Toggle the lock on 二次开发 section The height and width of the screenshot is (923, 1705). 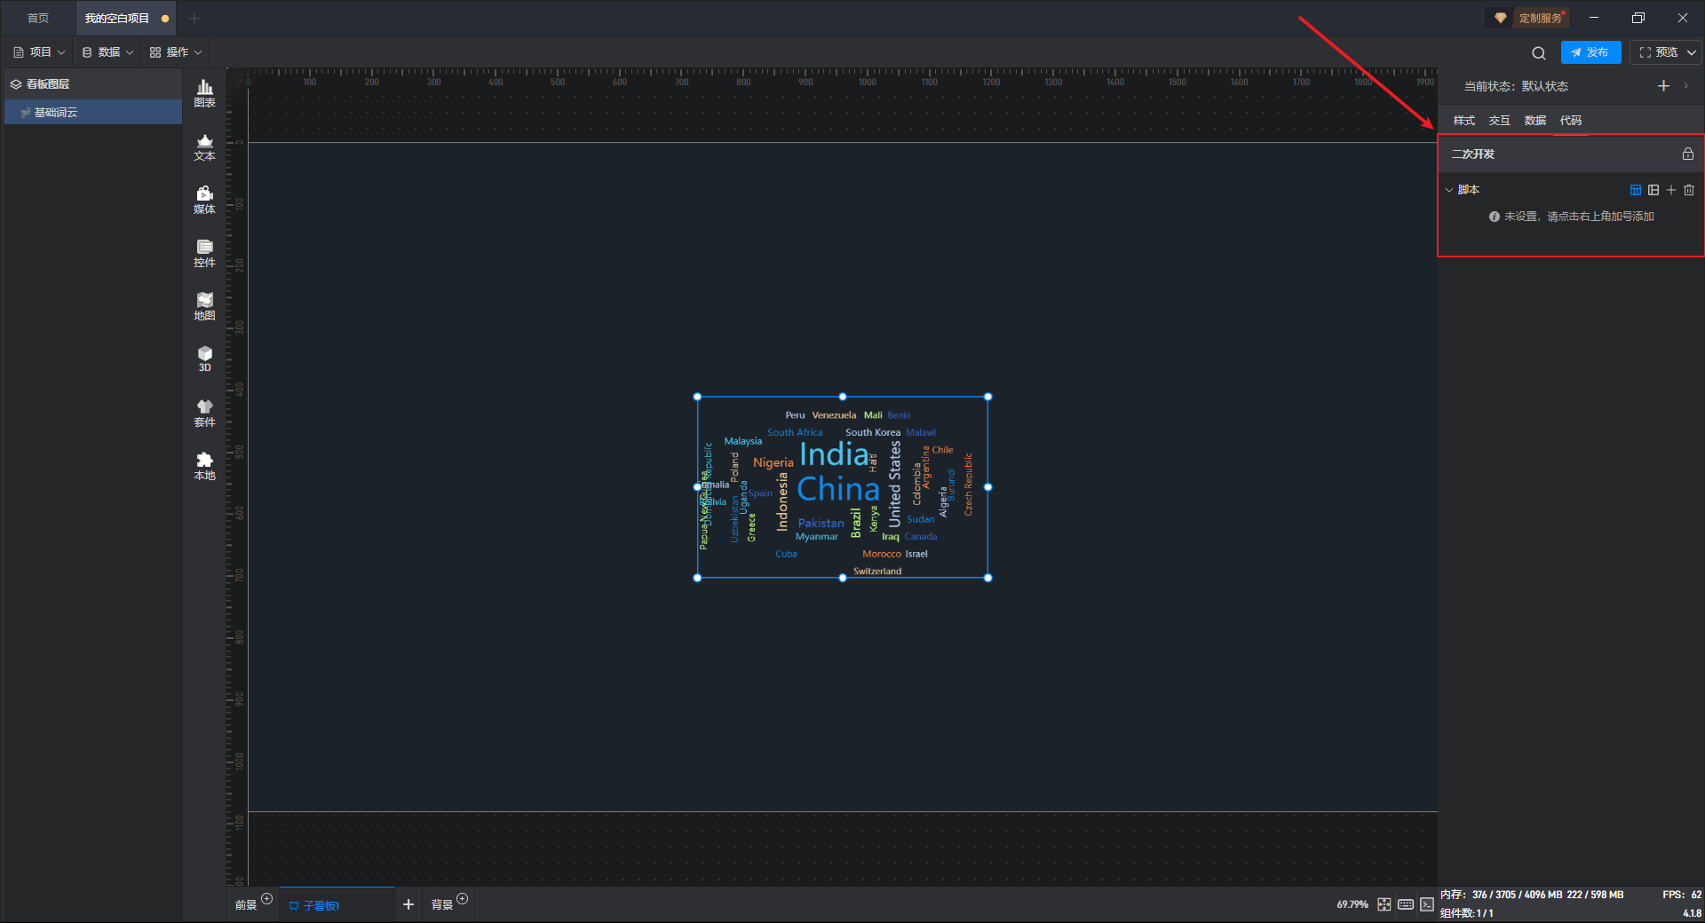(1688, 154)
